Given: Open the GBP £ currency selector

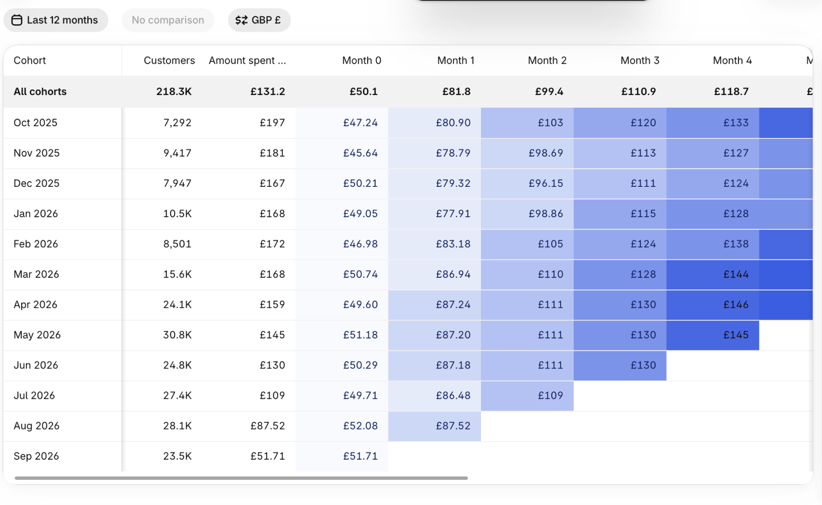Looking at the screenshot, I should tap(259, 20).
